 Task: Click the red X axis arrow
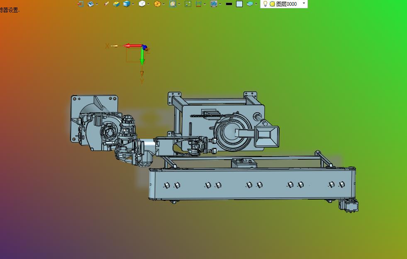tap(132, 46)
